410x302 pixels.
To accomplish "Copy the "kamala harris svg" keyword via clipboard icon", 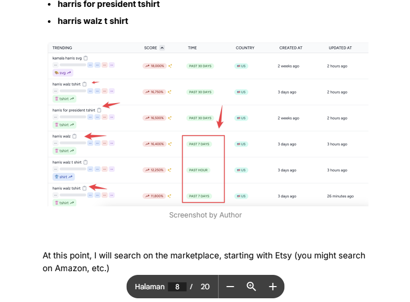I will [86, 58].
